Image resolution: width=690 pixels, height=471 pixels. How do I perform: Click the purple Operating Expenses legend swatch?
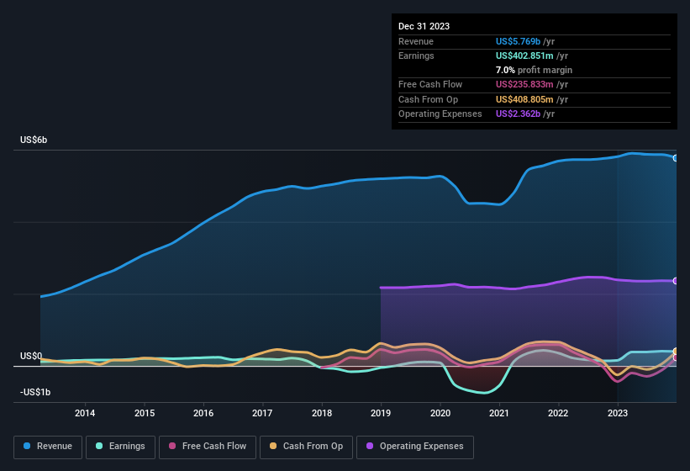(370, 447)
